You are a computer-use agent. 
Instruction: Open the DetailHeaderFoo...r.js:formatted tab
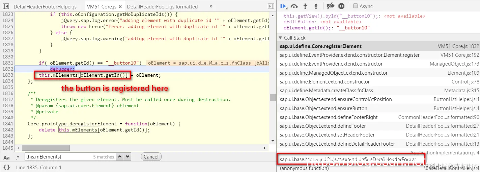pos(162,6)
